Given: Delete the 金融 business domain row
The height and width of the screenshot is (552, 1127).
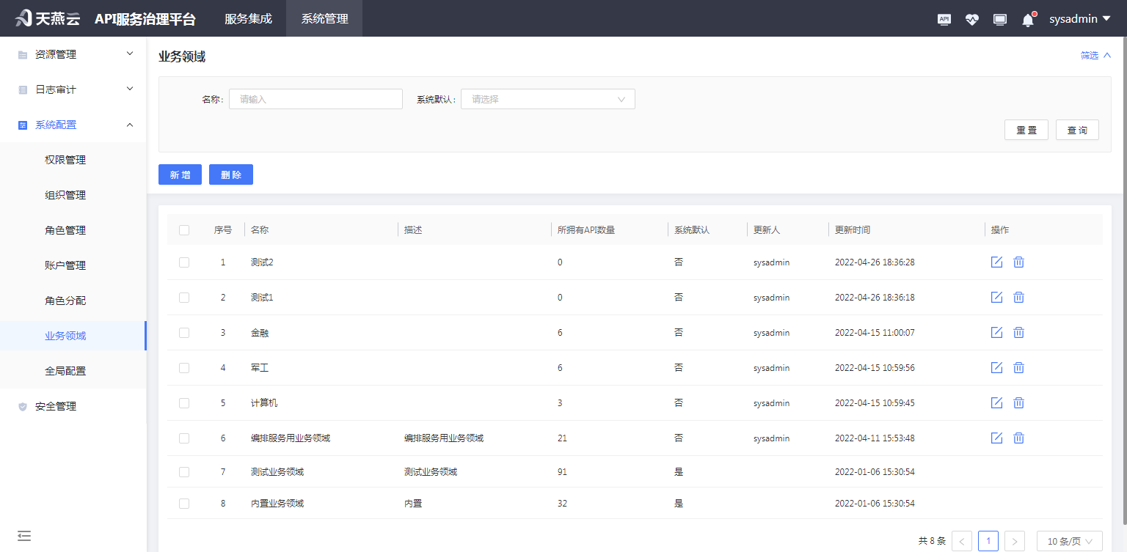Looking at the screenshot, I should [x=1018, y=332].
